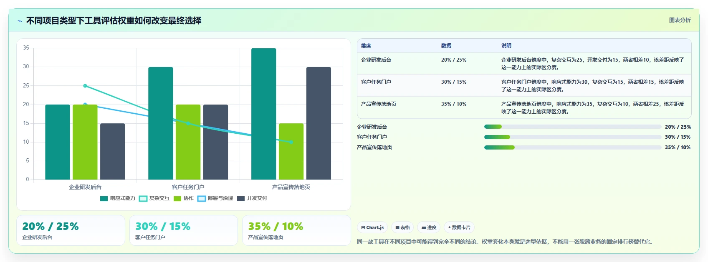Toggle the 协作 legend item
The height and width of the screenshot is (262, 708).
[184, 198]
